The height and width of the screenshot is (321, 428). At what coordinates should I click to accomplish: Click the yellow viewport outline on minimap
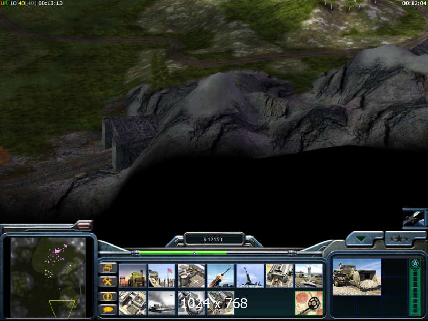(62, 309)
